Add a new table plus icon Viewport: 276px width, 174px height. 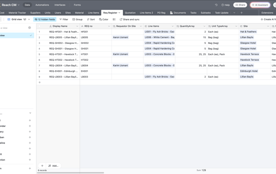click(x=241, y=13)
